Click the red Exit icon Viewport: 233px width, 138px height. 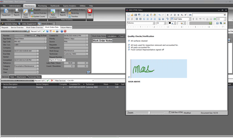[x=90, y=12]
